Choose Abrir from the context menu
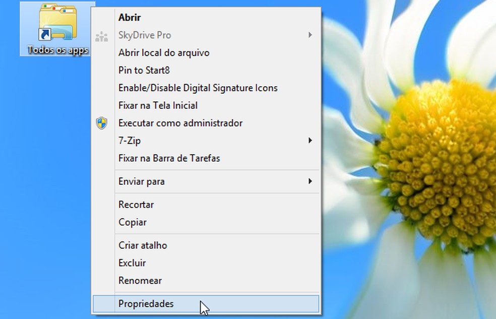 coord(206,18)
